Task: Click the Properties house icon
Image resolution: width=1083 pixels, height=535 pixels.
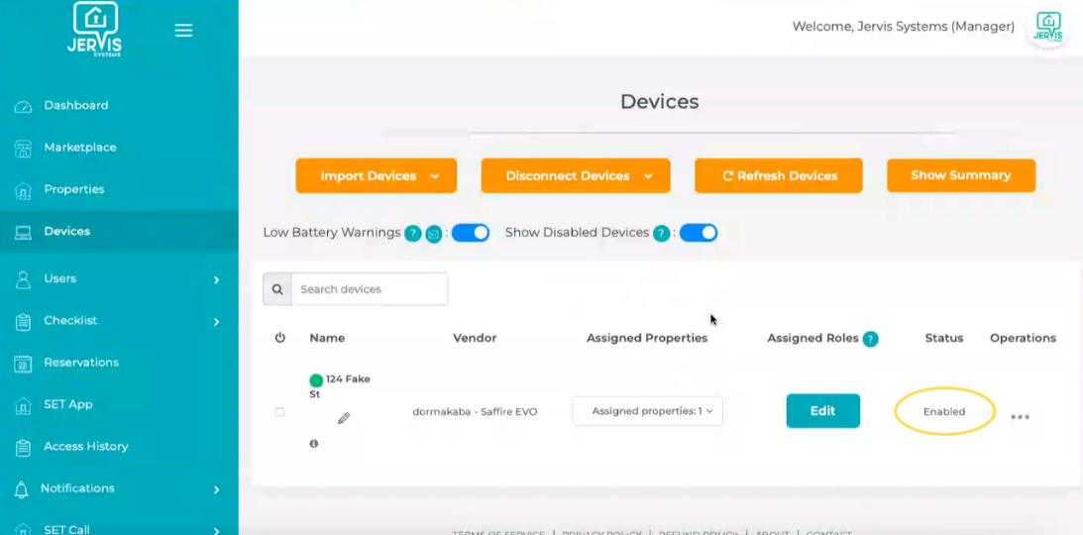Action: [23, 190]
